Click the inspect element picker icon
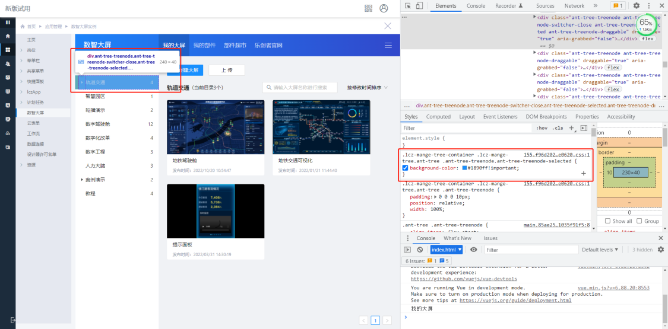The image size is (668, 329). 407,6
